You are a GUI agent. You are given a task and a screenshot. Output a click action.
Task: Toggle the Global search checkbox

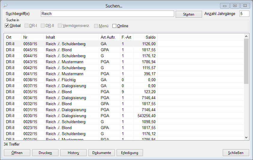point(7,26)
